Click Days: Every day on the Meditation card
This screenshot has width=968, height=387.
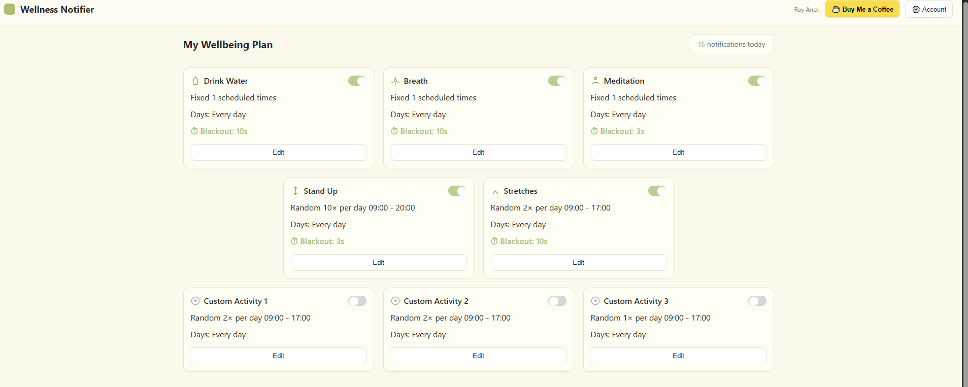[x=618, y=115]
